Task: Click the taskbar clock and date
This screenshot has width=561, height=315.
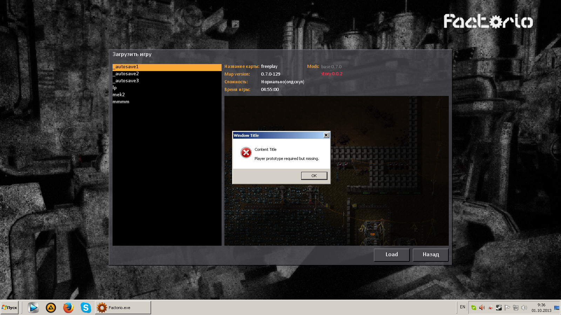Action: pos(541,308)
